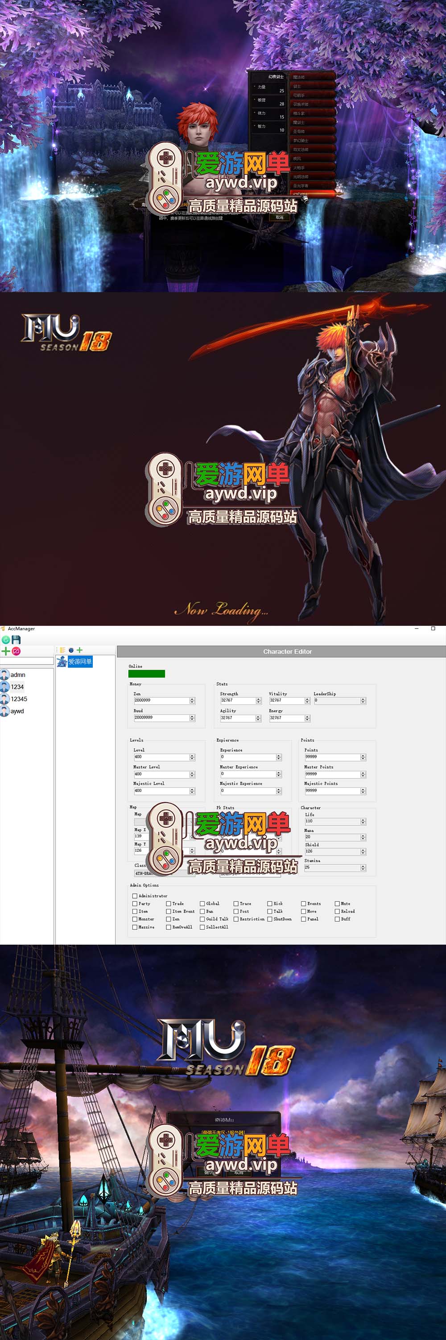This screenshot has width=446, height=1340.
Task: Click the Zen field spinner arrows
Action: click(192, 701)
